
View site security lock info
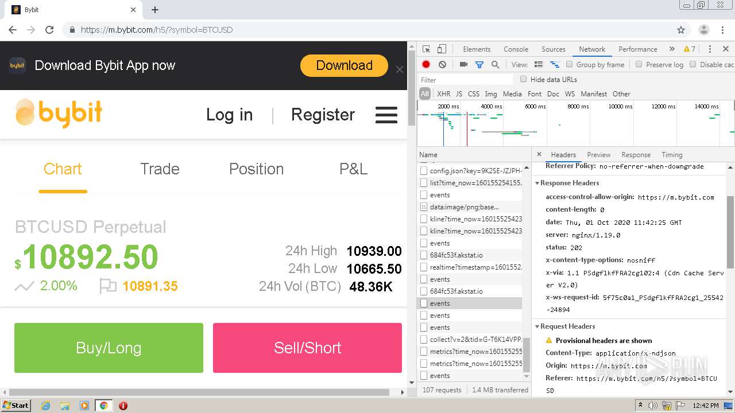[x=72, y=30]
